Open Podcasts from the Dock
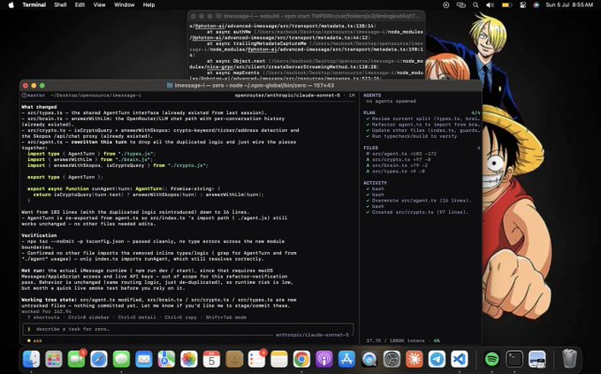This screenshot has width=601, height=374. point(324,359)
